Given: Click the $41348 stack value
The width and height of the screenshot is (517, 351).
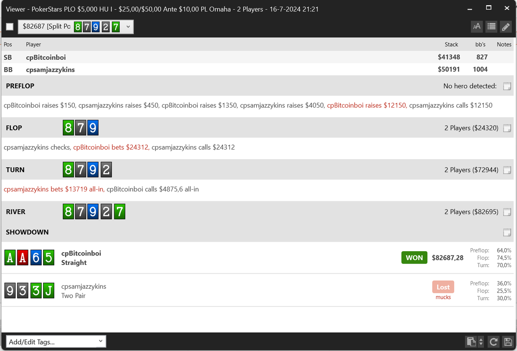Looking at the screenshot, I should [x=449, y=57].
